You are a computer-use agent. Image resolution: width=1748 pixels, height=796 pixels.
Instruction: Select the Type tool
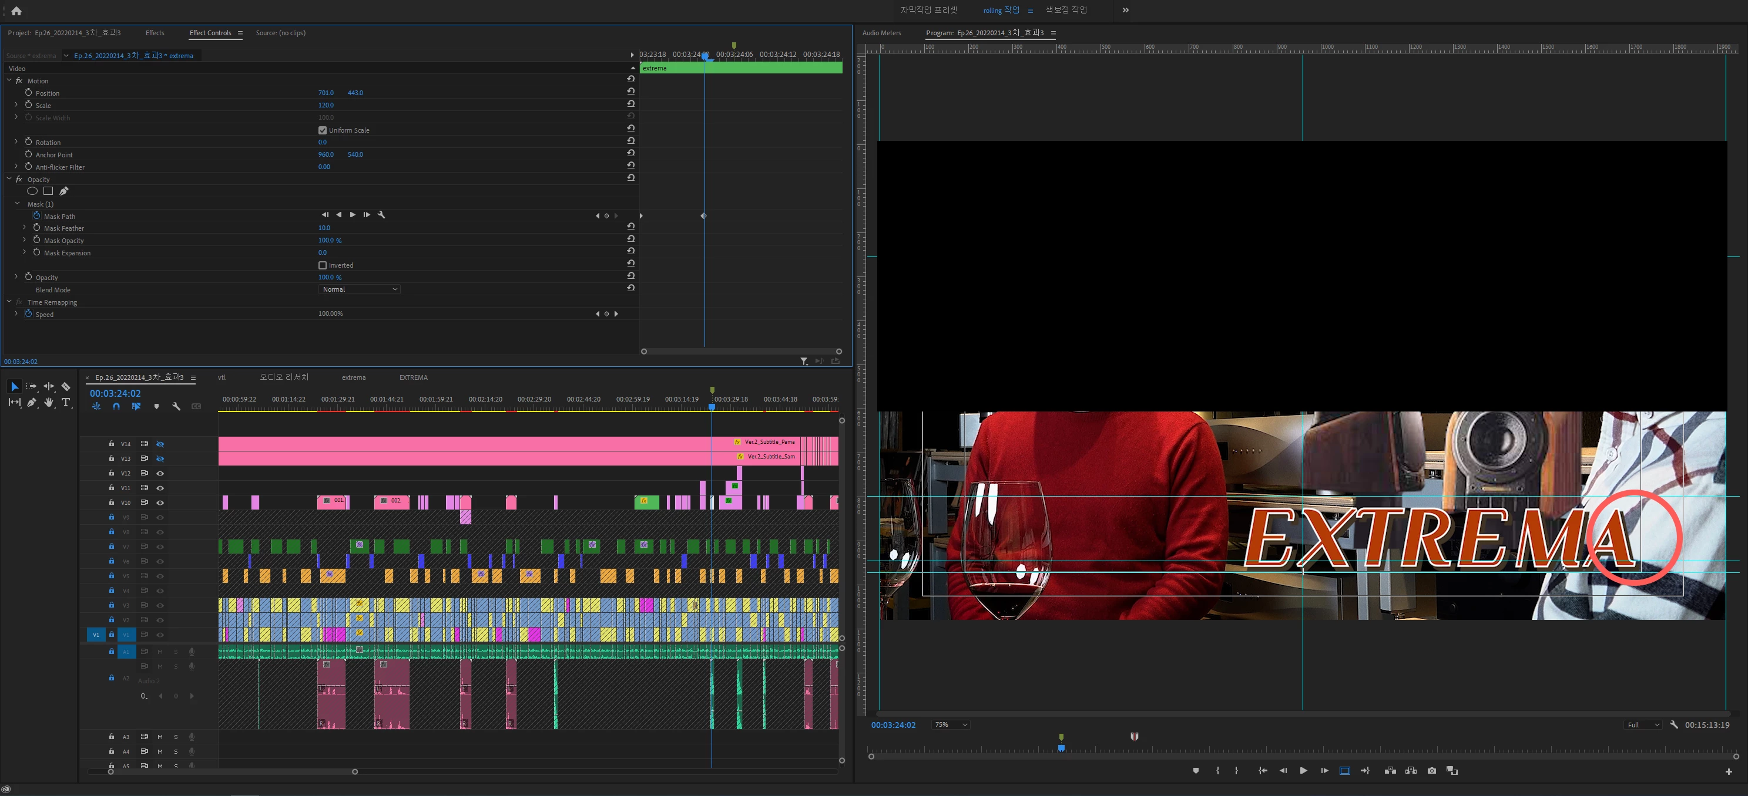(x=66, y=402)
